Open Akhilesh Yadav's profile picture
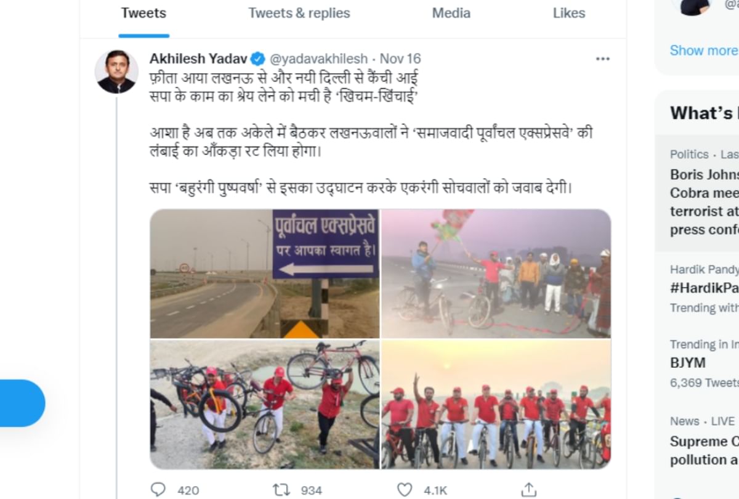The width and height of the screenshot is (739, 499). click(116, 71)
